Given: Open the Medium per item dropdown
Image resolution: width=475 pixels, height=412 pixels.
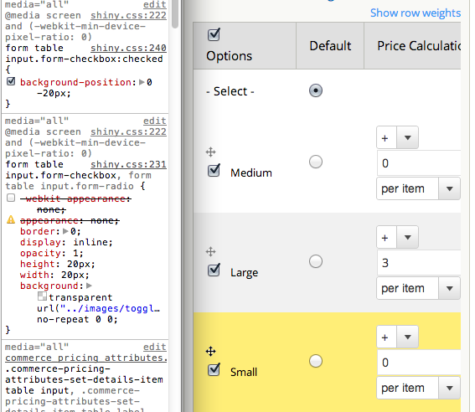Looking at the screenshot, I should point(418,188).
